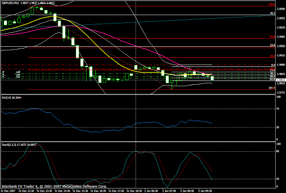Click the 31 Dec 12:30 time label

pyautogui.click(x=26, y=191)
